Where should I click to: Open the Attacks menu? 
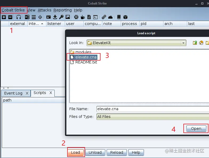click(45, 10)
